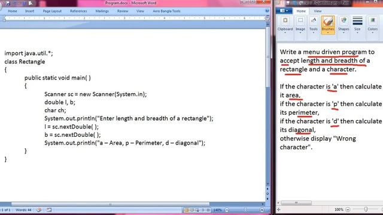383x215 pixels.
Task: Open Avro Bangla Tools tab in Word
Action: 166,11
